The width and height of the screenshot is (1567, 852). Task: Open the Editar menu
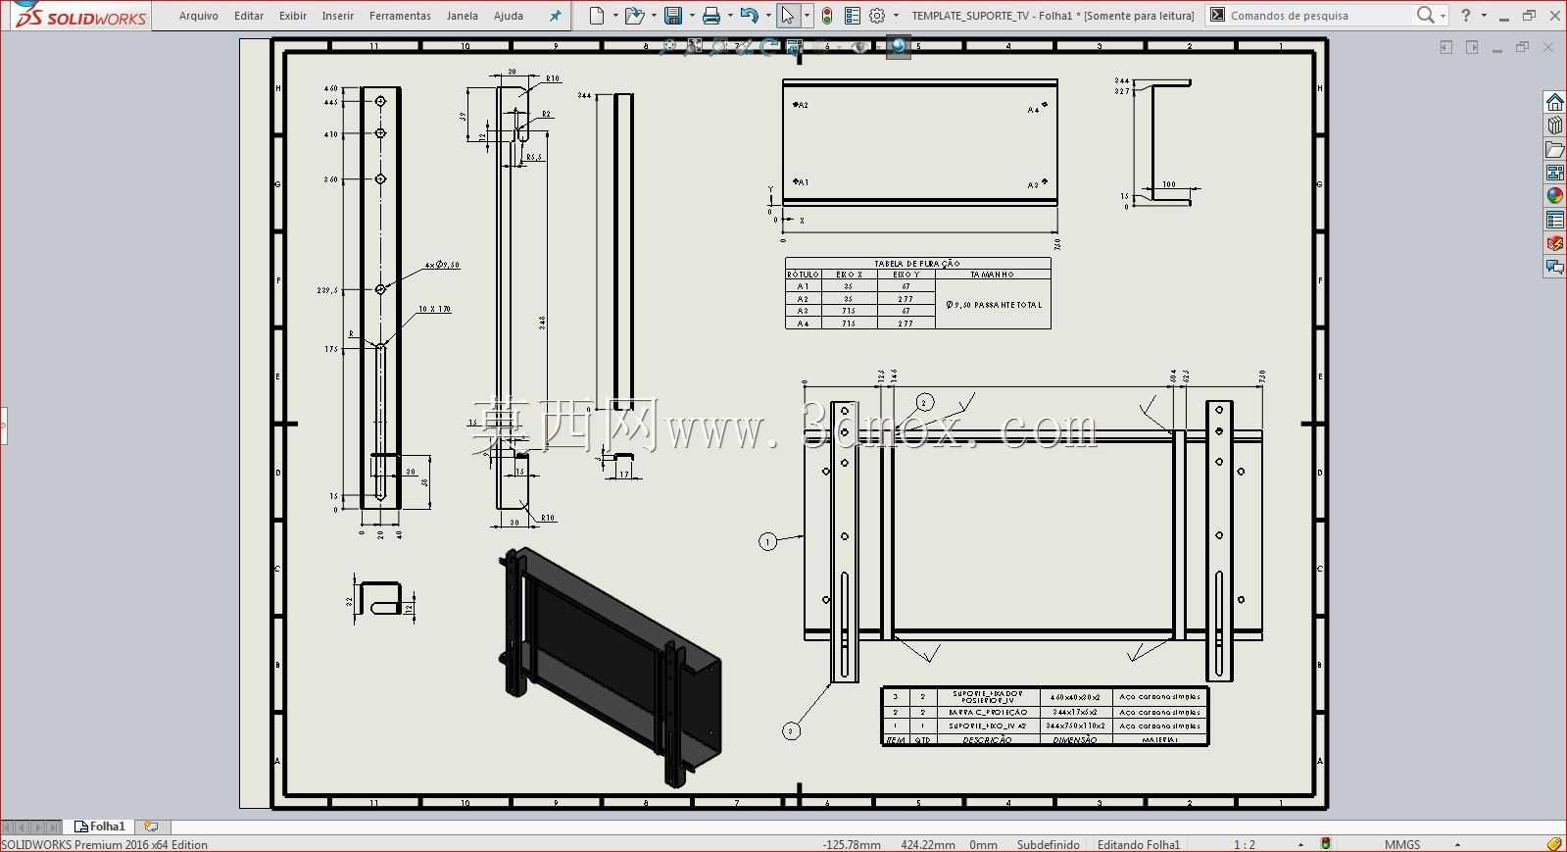pos(249,16)
